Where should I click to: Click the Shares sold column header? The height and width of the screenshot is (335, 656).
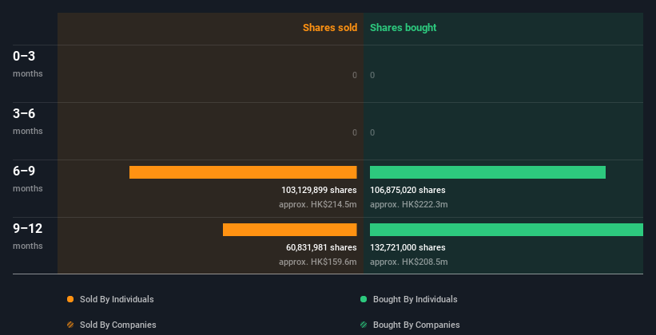click(330, 28)
